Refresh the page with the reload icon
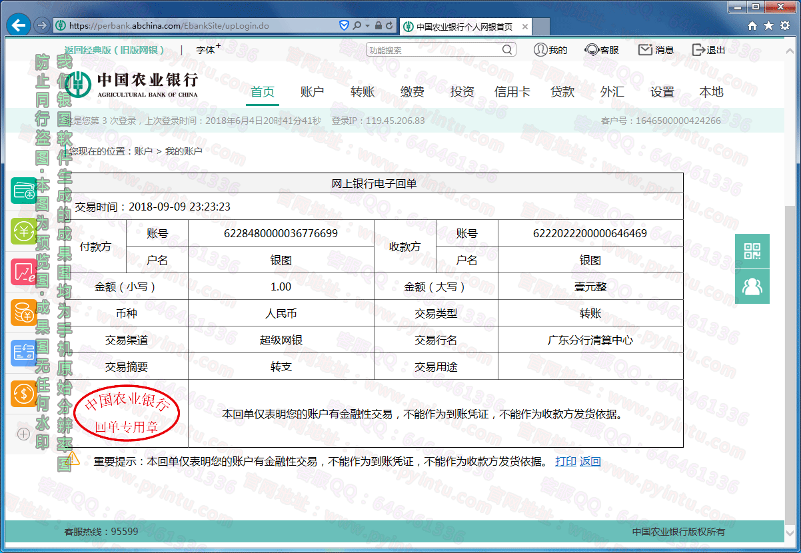 [390, 25]
